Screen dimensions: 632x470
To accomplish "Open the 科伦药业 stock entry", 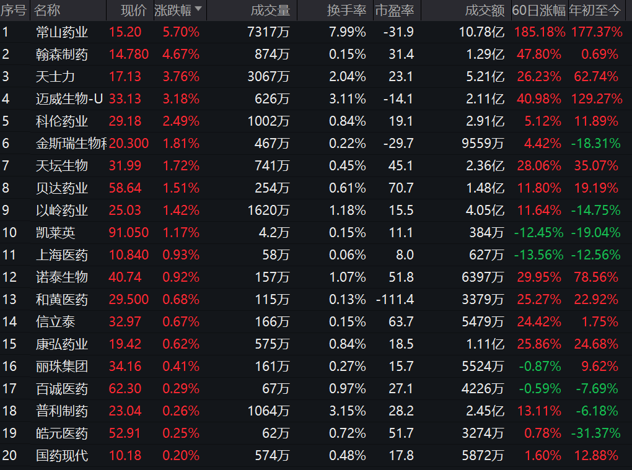I will pos(62,121).
